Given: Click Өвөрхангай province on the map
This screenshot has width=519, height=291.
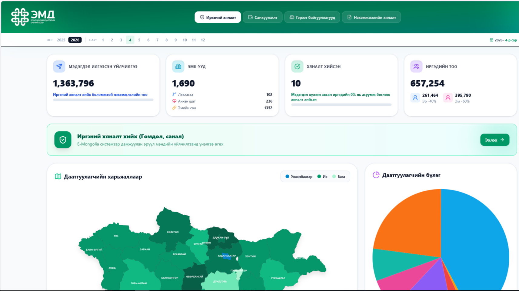Looking at the screenshot, I should (195, 276).
